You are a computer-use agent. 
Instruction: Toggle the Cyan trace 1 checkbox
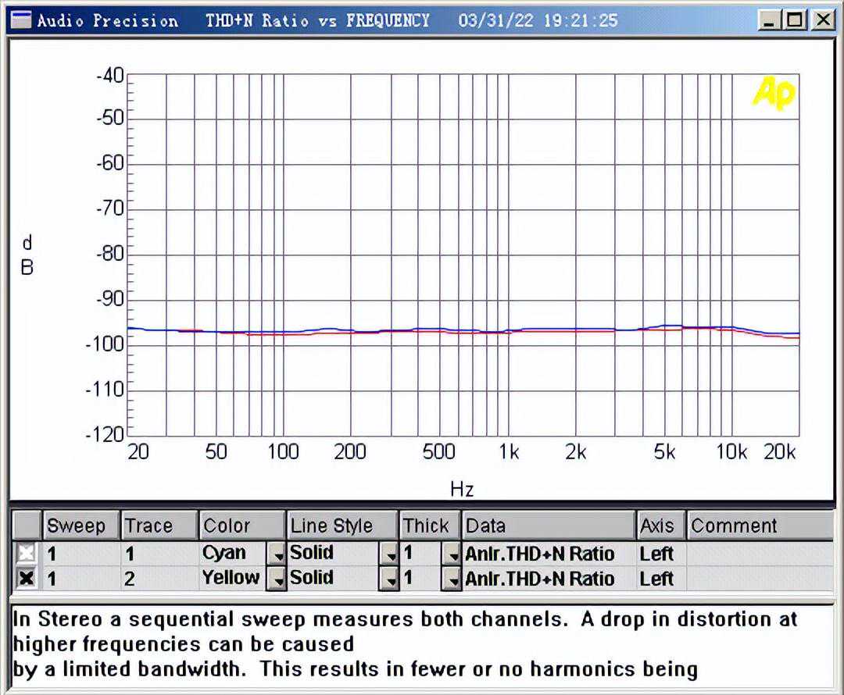27,554
